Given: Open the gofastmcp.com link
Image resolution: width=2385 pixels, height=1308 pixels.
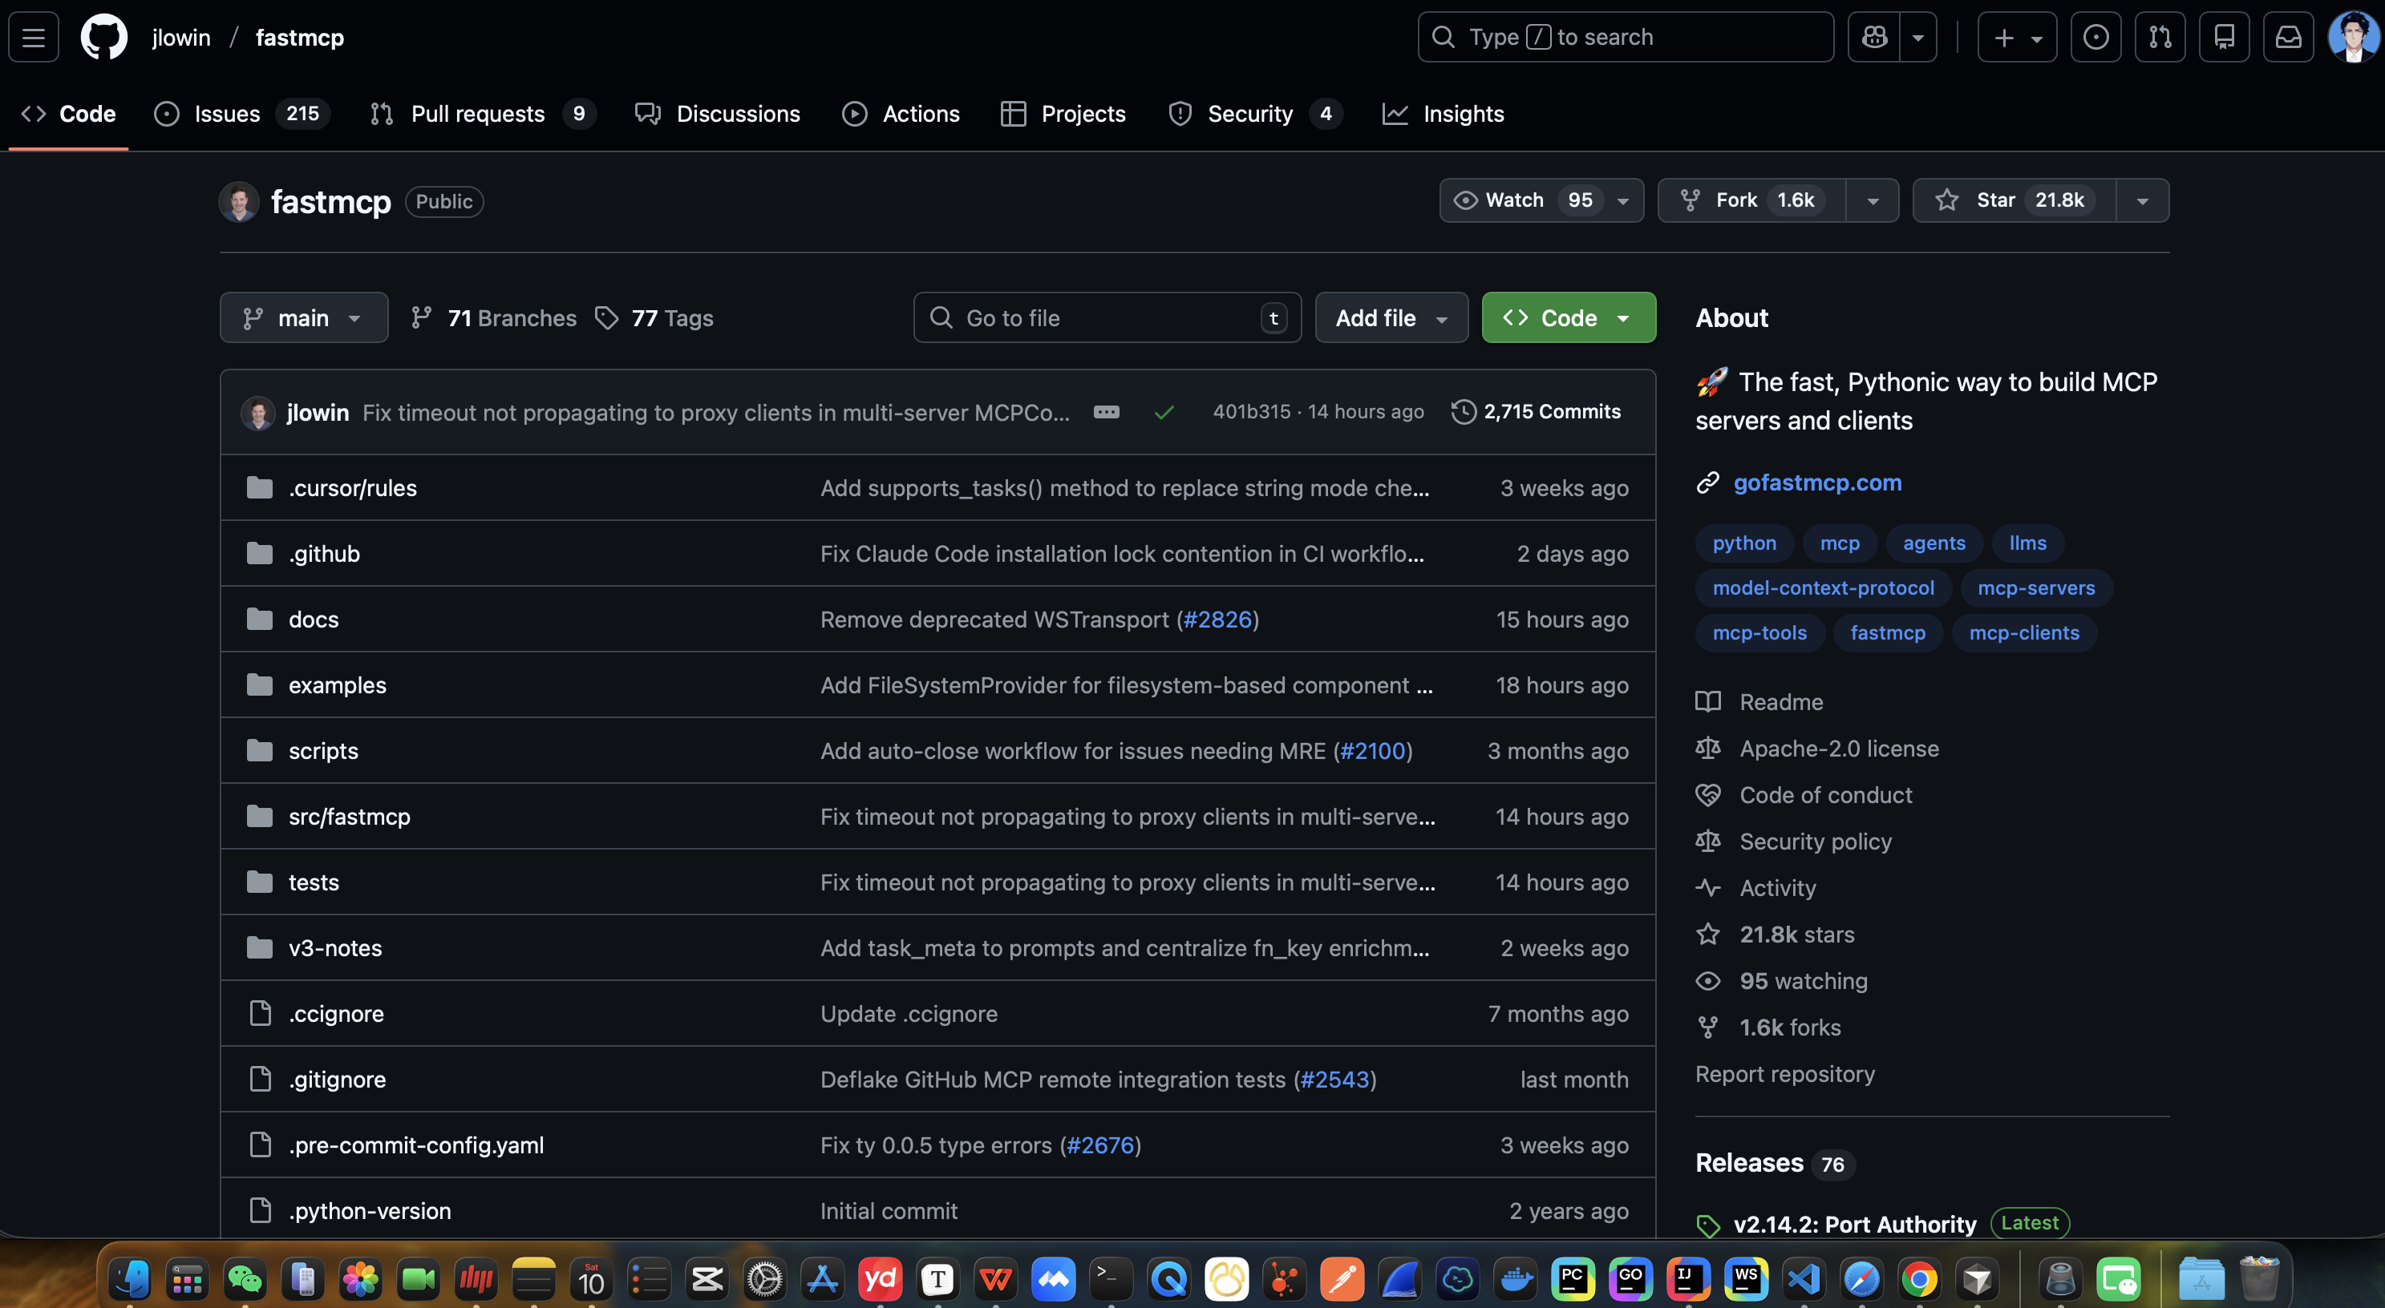Looking at the screenshot, I should (x=1816, y=482).
